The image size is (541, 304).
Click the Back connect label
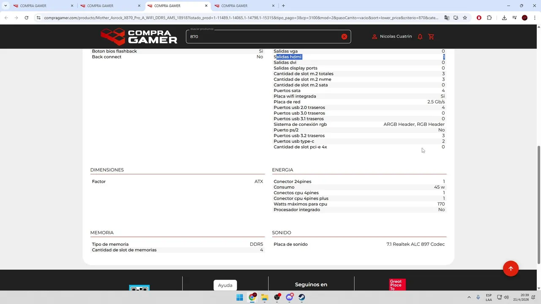click(x=107, y=57)
